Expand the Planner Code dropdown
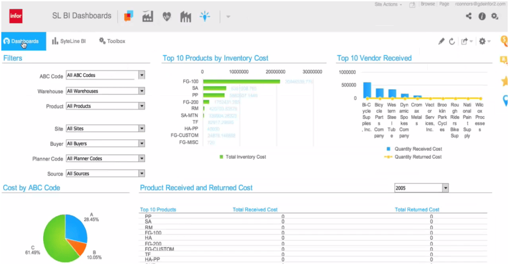Viewport: 509px width, 265px height. [x=141, y=158]
